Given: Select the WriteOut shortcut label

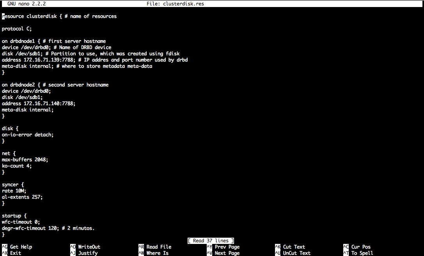Looking at the screenshot, I should pyautogui.click(x=85, y=247).
